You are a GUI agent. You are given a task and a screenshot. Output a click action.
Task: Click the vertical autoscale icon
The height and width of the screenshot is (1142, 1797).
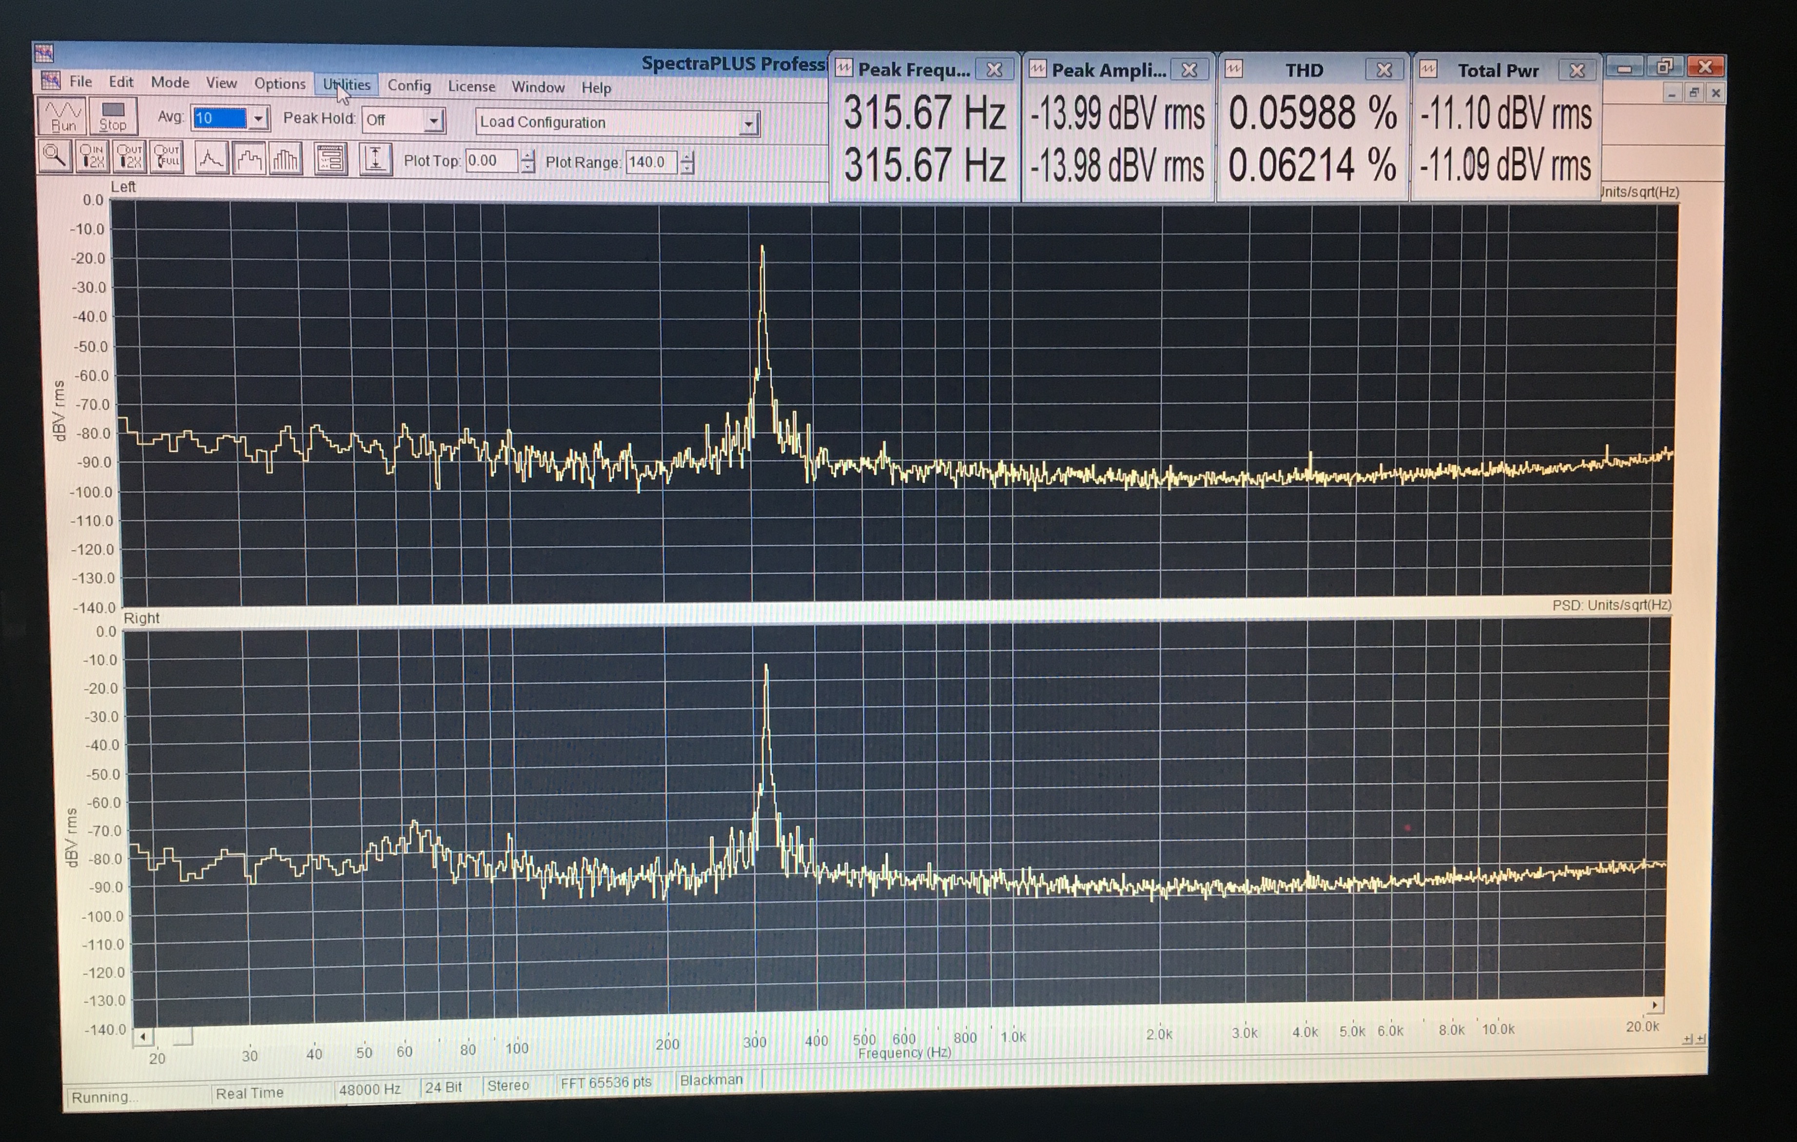tap(375, 160)
